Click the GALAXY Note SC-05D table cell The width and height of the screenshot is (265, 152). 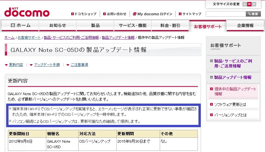[x=62, y=144]
